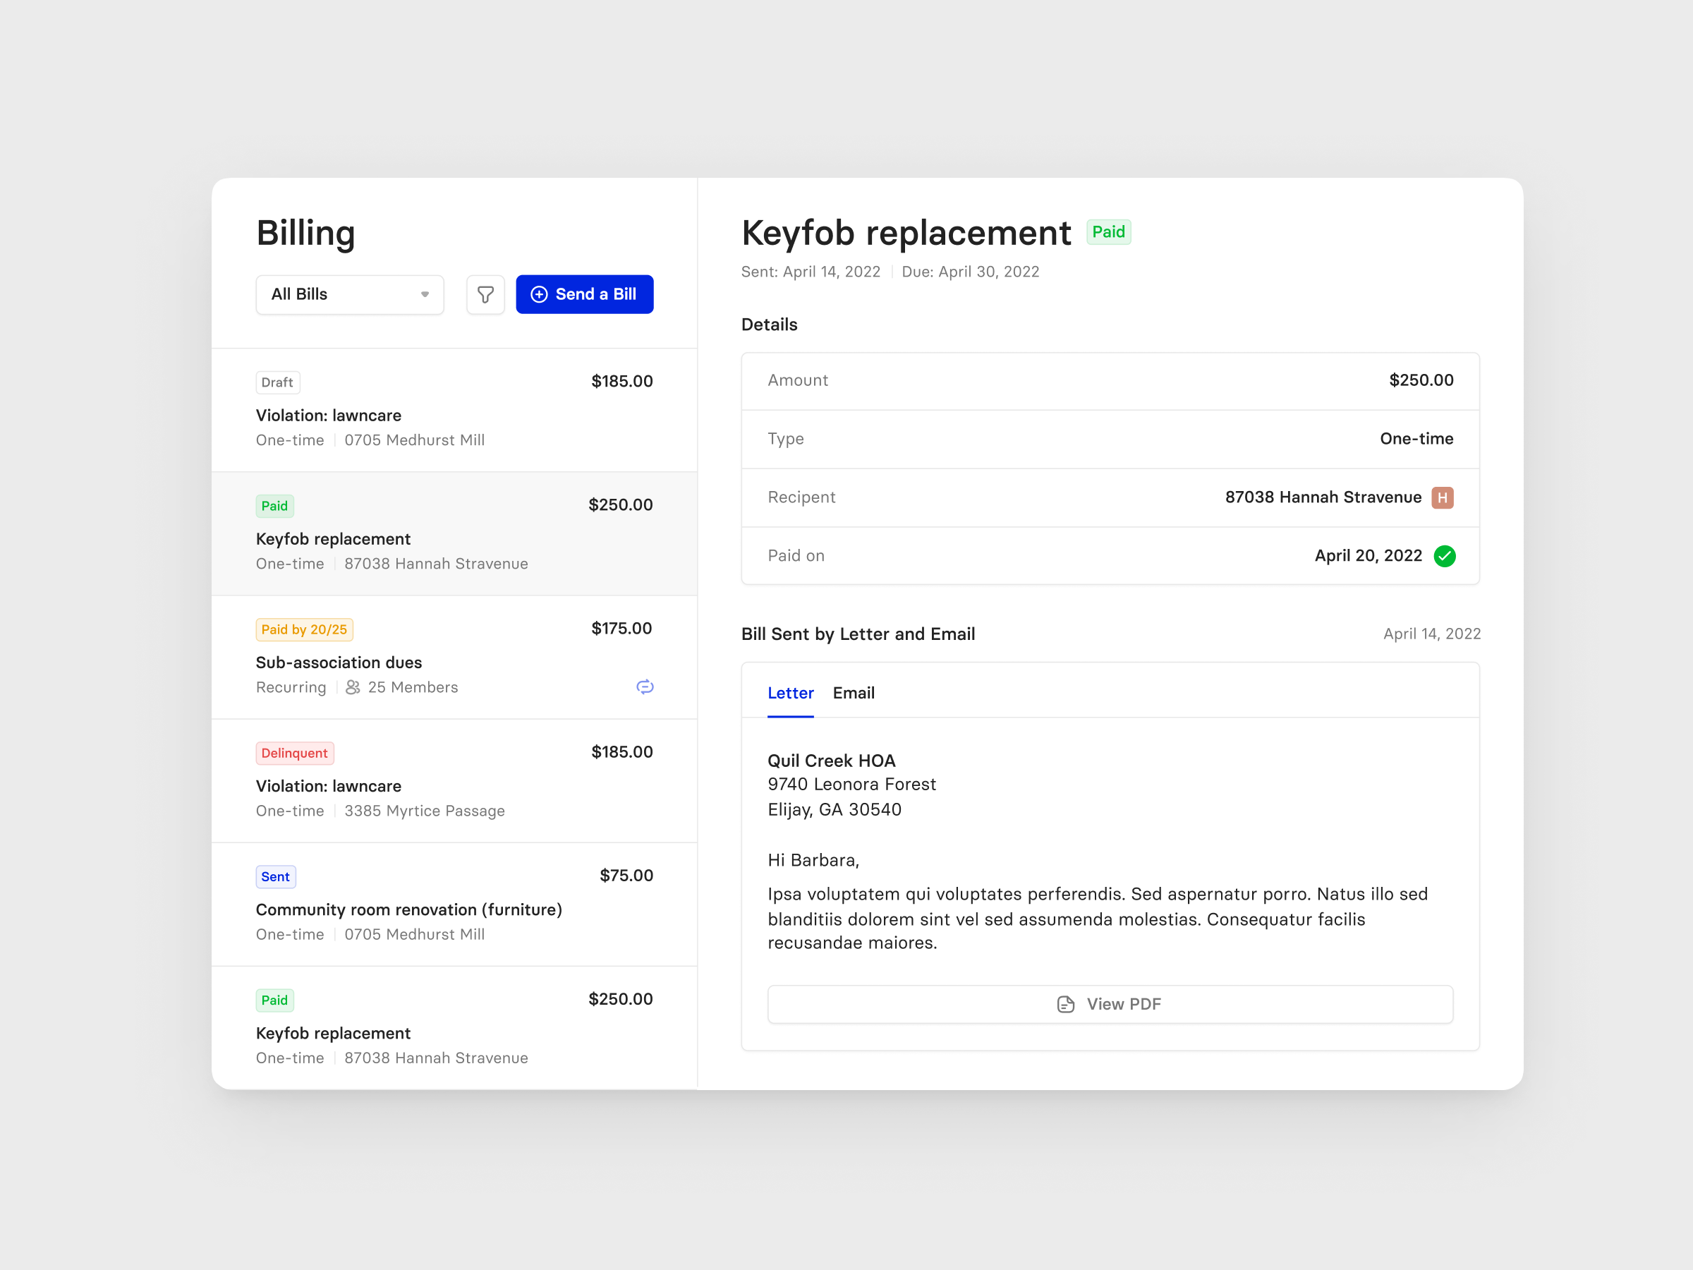
Task: Click the All Bills dropdown arrow
Action: coord(425,295)
